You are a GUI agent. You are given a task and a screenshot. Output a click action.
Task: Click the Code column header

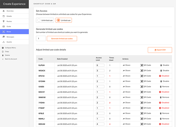[x=40, y=59]
